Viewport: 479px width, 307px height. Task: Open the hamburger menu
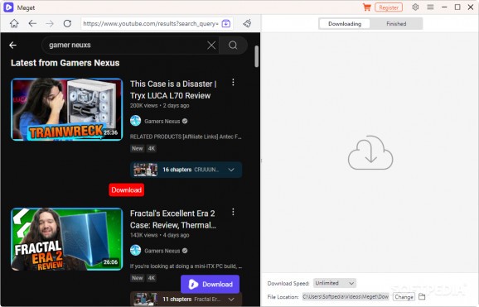pos(430,7)
